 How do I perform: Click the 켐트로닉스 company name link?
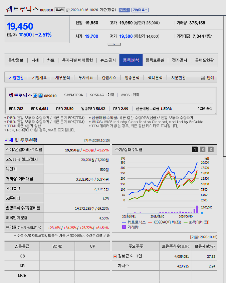(x=20, y=95)
